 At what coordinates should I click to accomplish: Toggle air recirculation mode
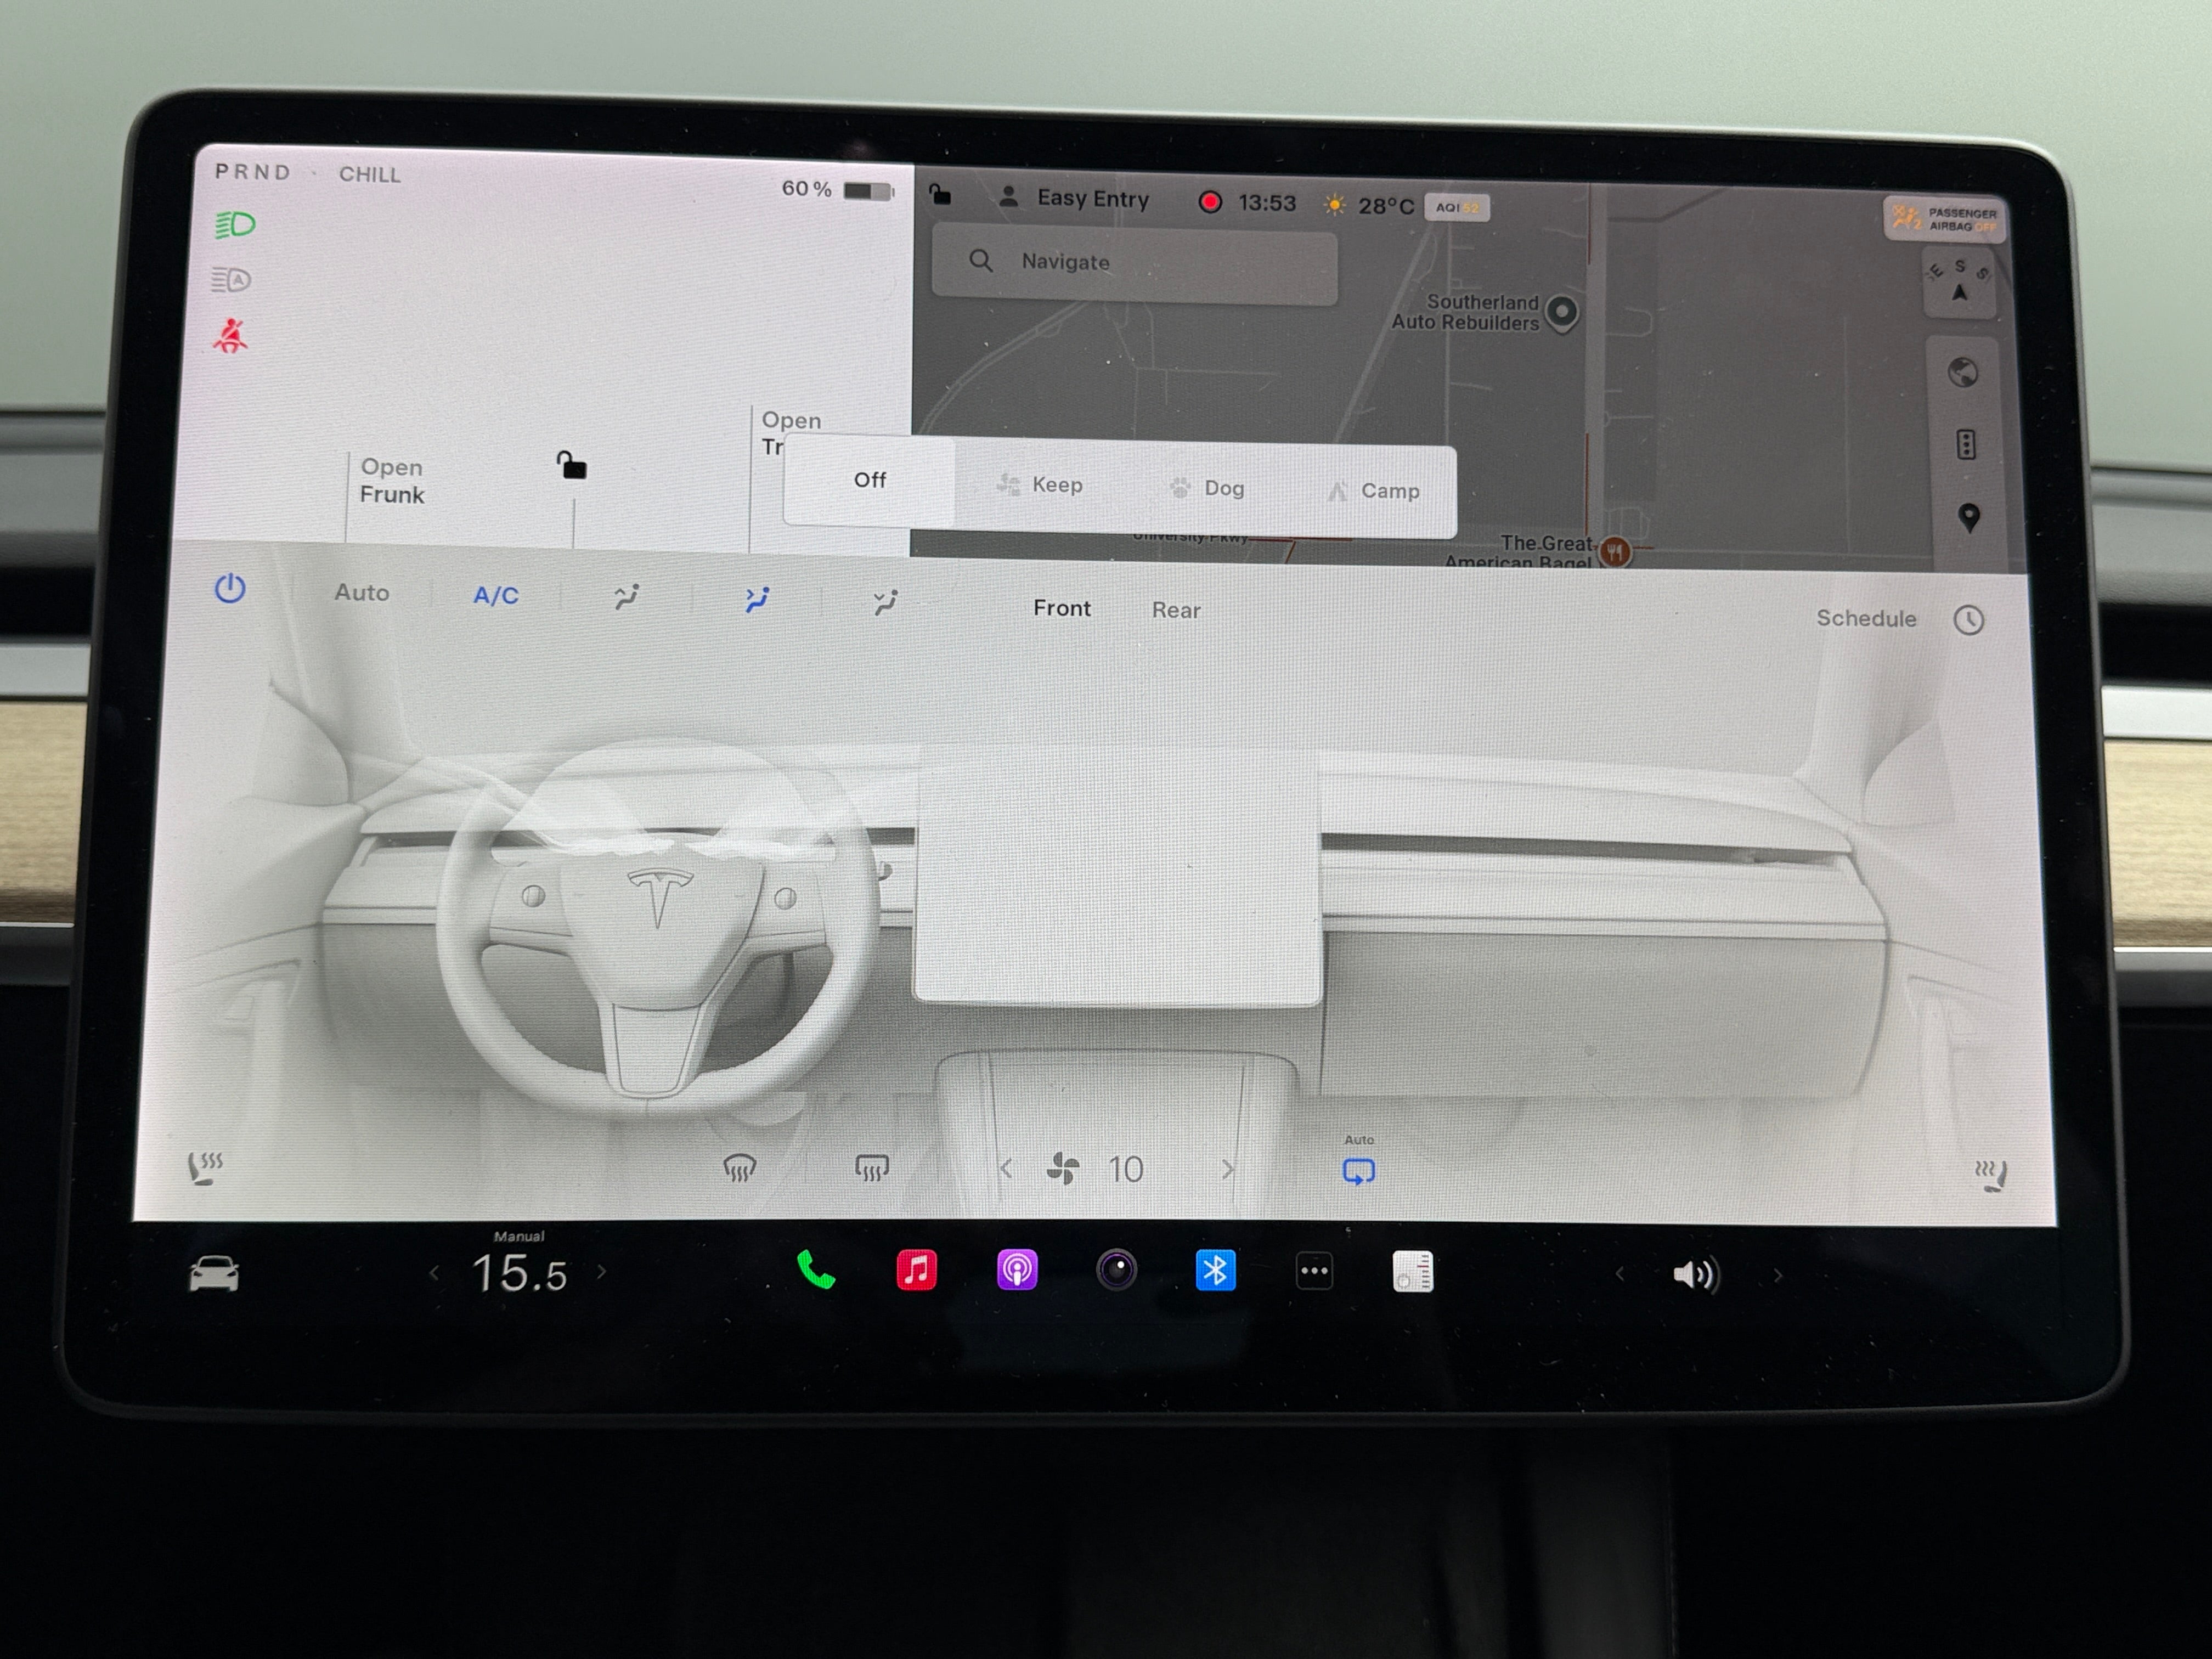tap(1358, 1171)
